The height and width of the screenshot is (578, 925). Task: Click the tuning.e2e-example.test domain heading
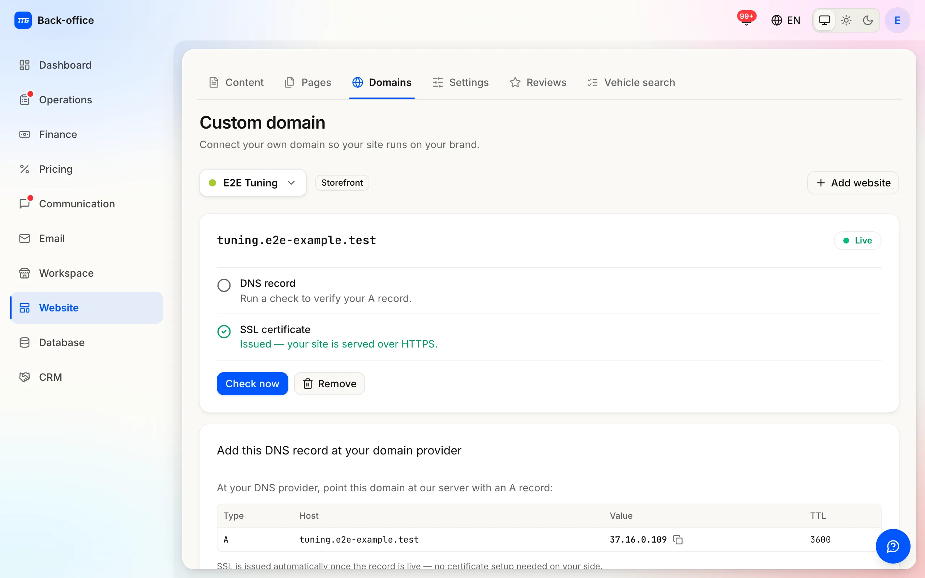296,240
